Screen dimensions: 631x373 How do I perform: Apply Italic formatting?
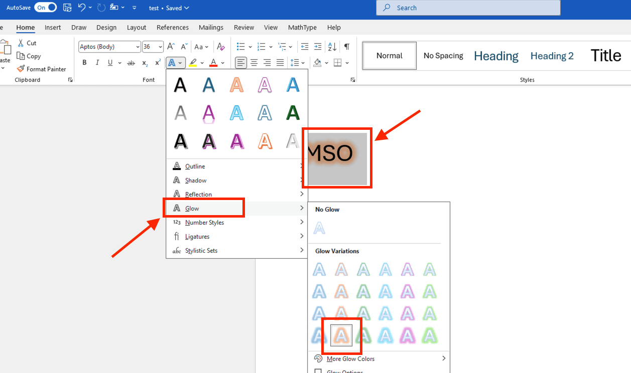(x=97, y=63)
